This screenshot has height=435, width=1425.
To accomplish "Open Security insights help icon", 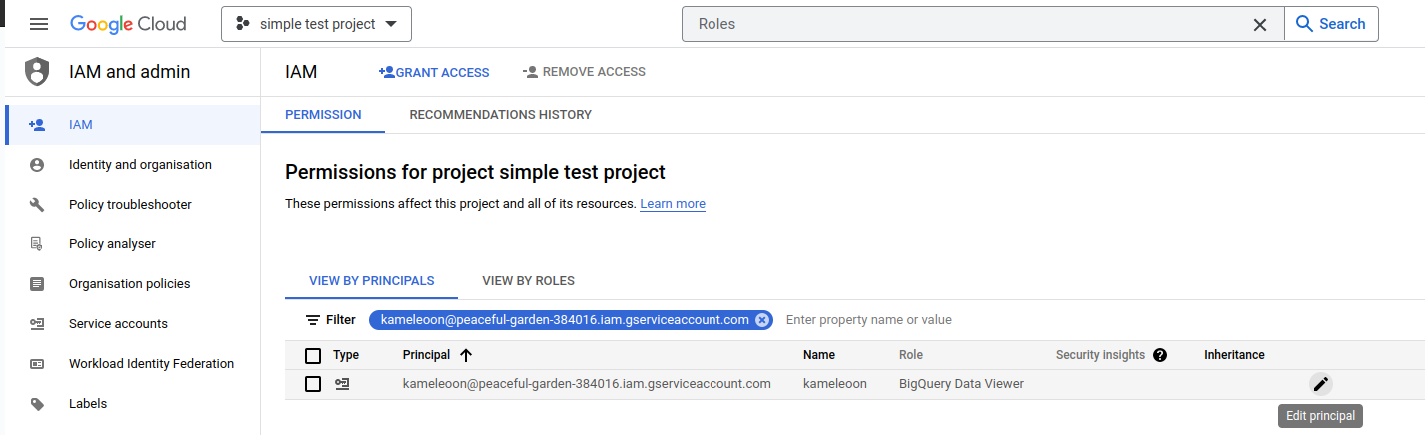I will coord(1160,355).
